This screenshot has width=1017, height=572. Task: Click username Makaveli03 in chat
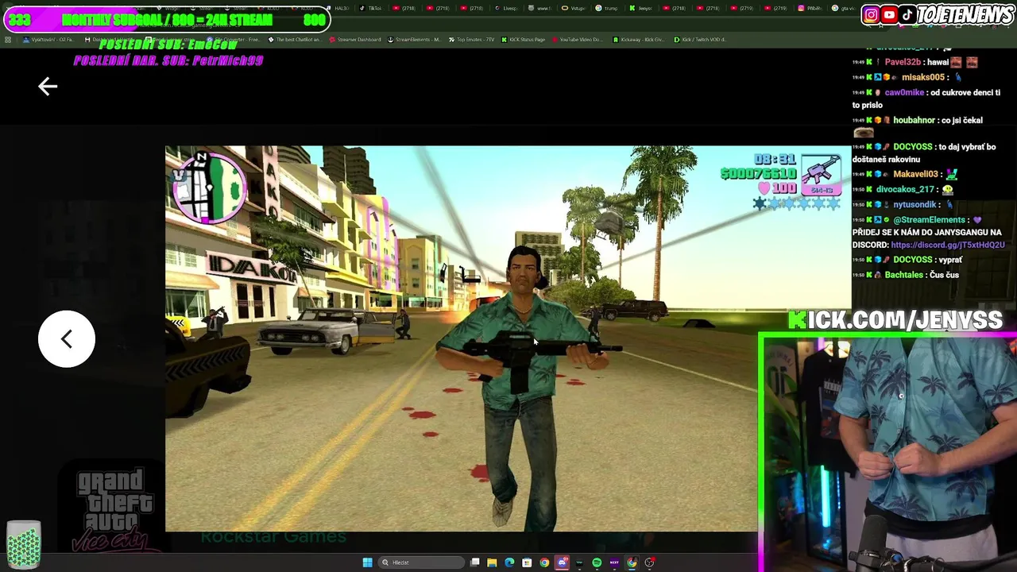pyautogui.click(x=915, y=174)
